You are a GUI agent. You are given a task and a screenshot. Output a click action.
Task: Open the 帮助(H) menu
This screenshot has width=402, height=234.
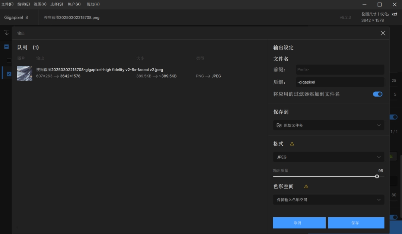[93, 4]
